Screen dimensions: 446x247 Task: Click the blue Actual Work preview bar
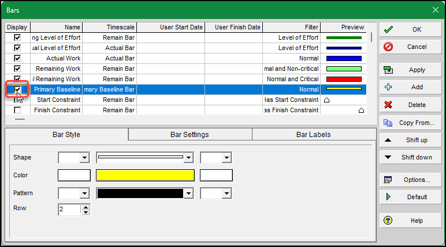[x=344, y=58]
